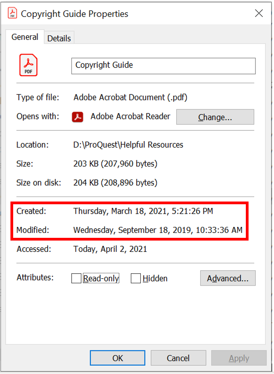Click the 203 KB size value

click(115, 164)
